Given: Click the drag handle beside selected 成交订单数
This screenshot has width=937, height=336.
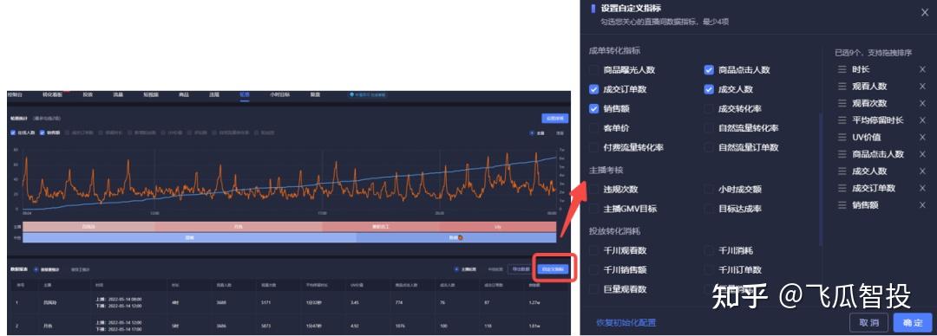Looking at the screenshot, I should click(x=842, y=188).
